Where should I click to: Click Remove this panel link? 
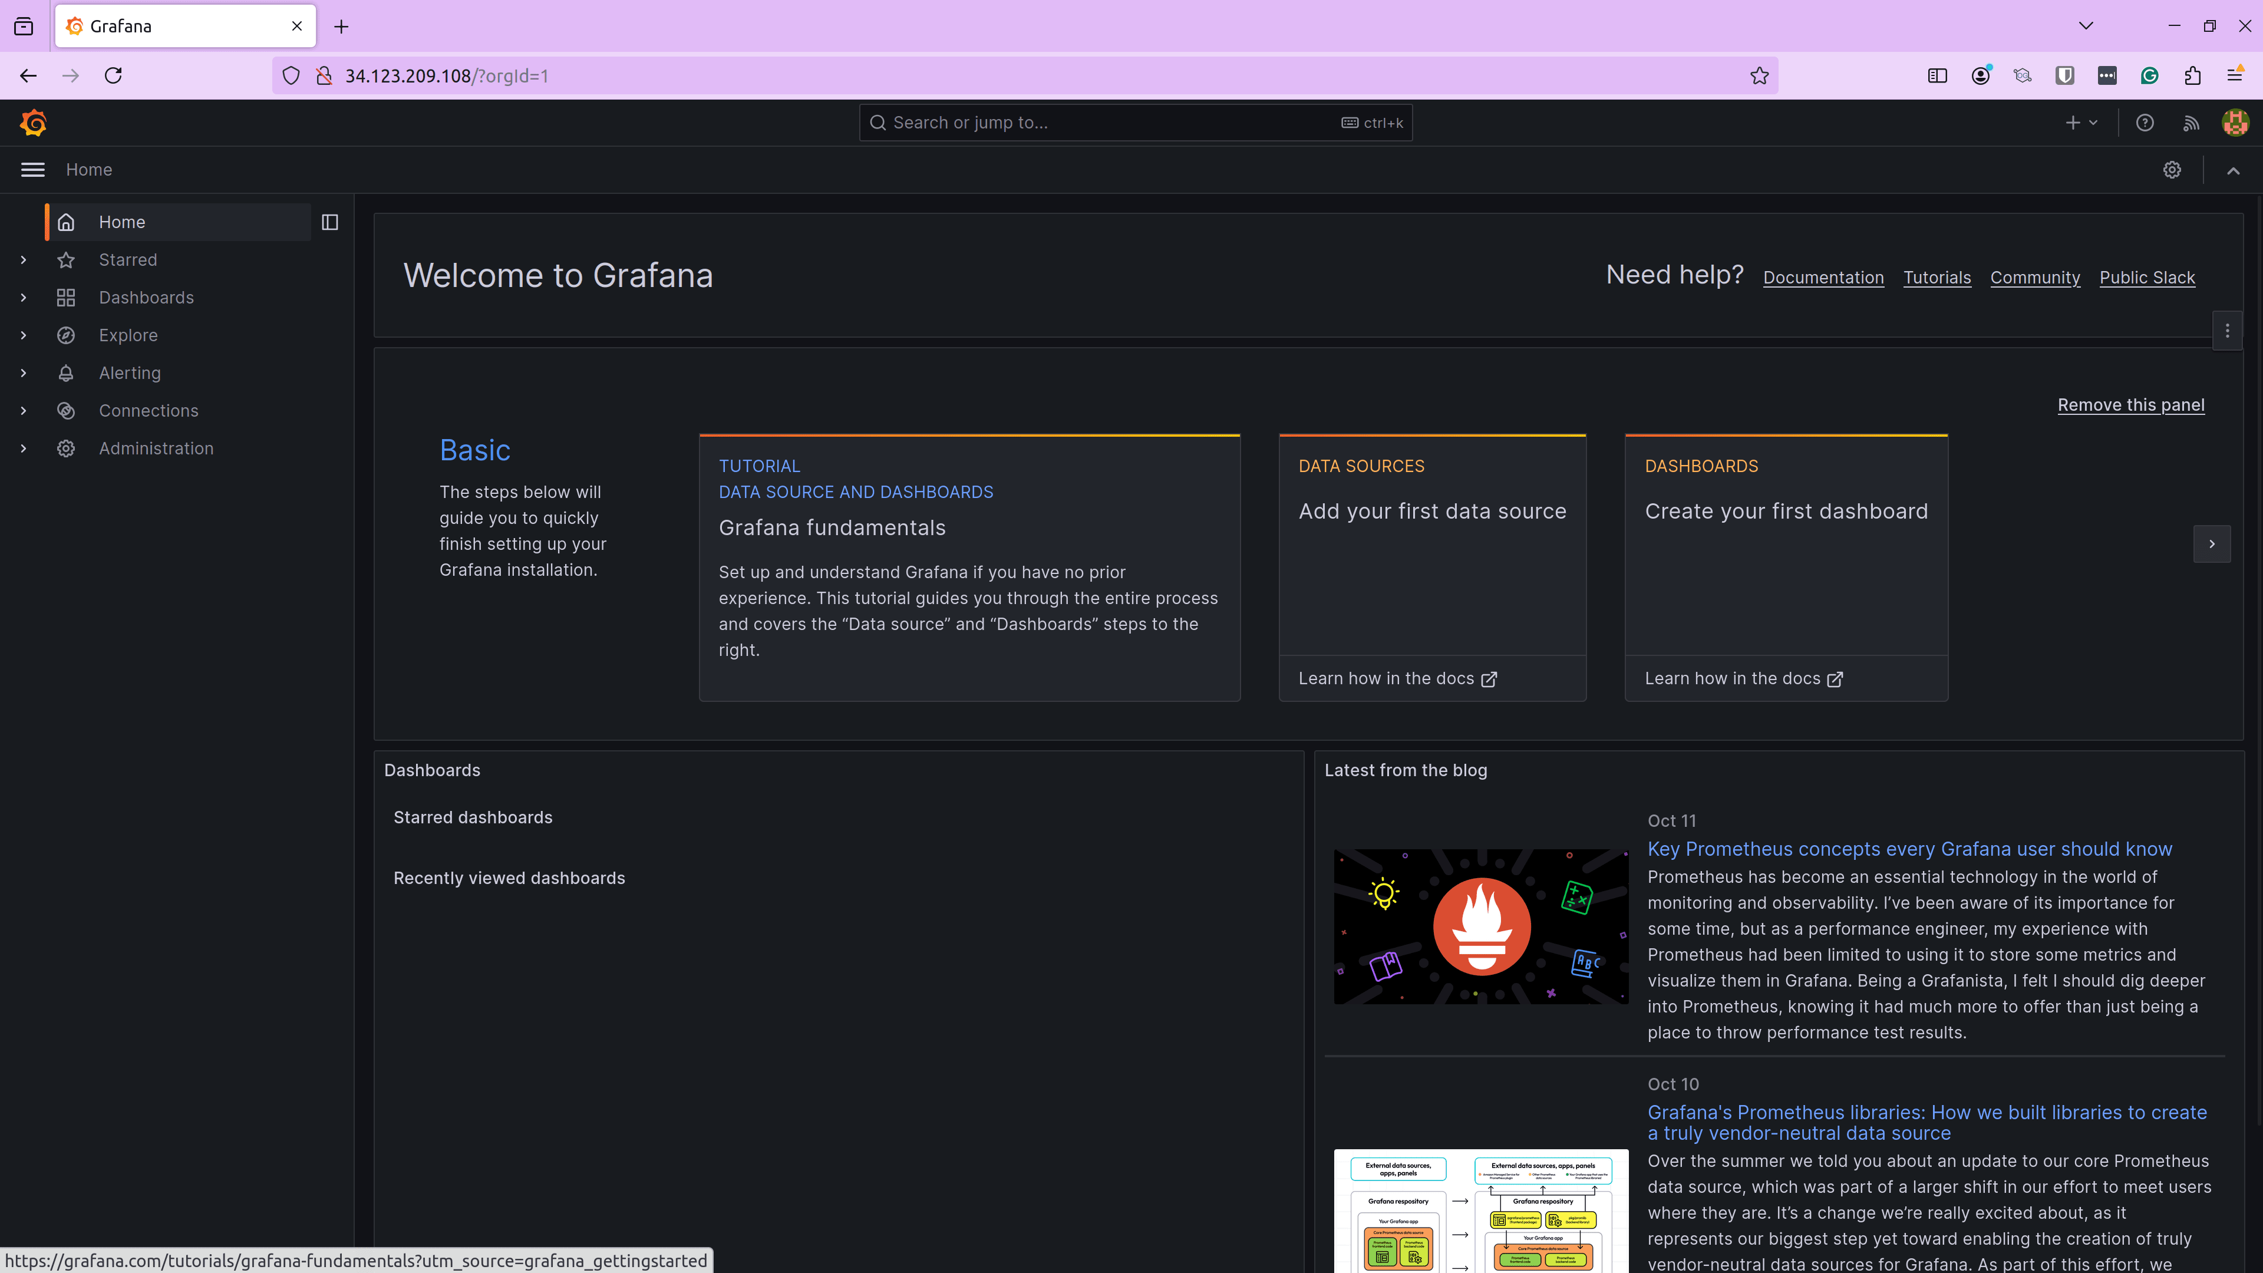[2130, 405]
